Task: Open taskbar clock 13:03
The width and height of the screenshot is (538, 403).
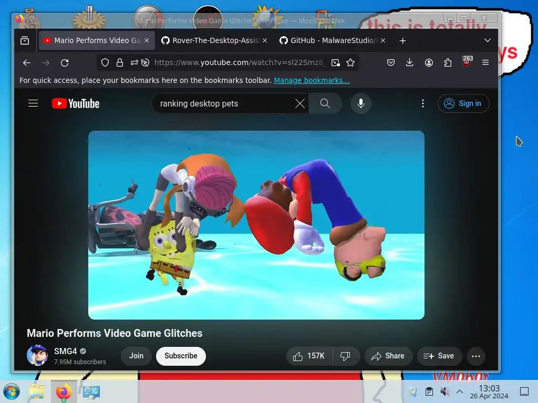Action: tap(489, 391)
